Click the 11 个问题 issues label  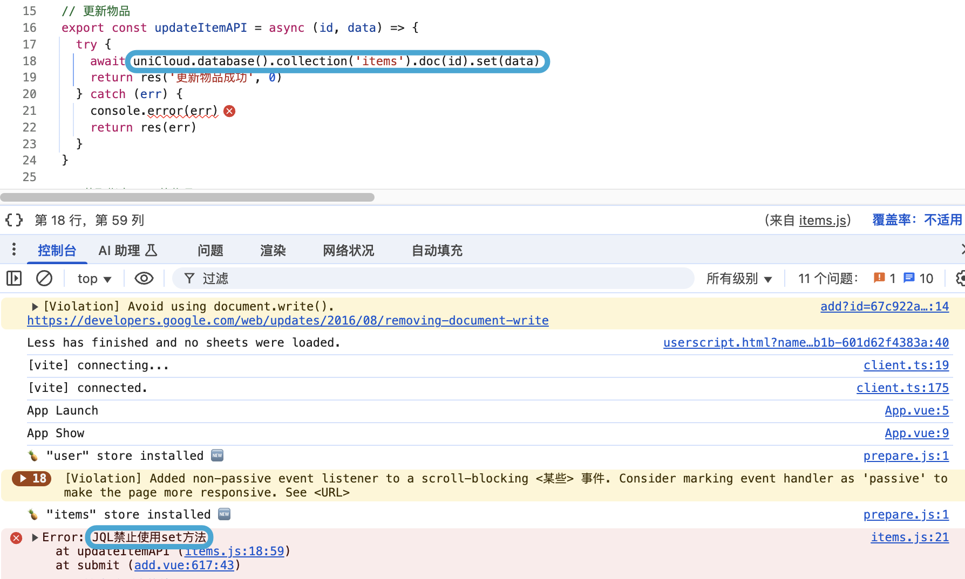coord(828,278)
